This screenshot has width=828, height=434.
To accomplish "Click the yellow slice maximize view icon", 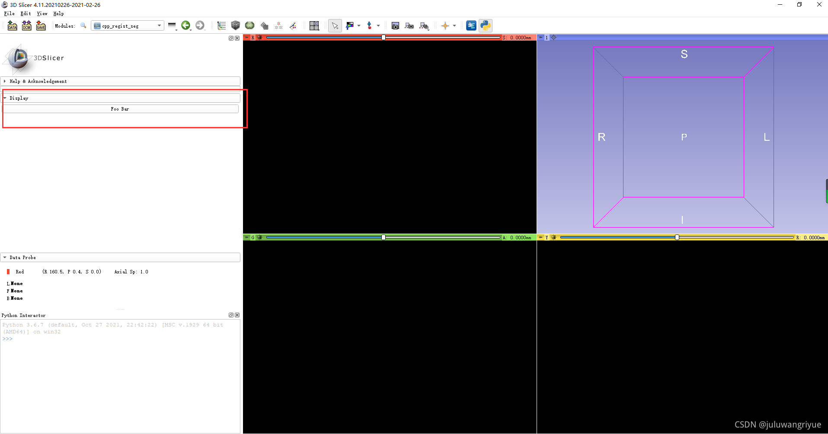I will (553, 238).
